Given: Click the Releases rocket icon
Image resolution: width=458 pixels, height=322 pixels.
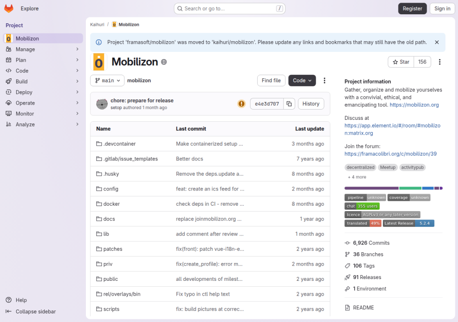Looking at the screenshot, I should [x=347, y=277].
